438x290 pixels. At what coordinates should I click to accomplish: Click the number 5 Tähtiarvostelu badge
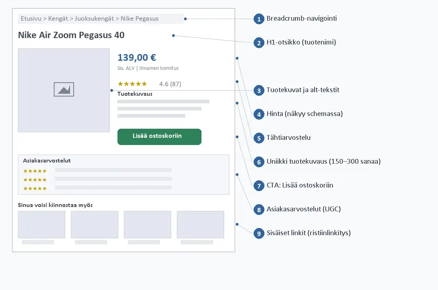coord(259,138)
